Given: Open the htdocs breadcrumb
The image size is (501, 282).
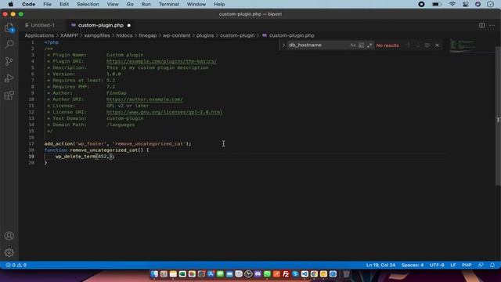Looking at the screenshot, I should pyautogui.click(x=124, y=35).
